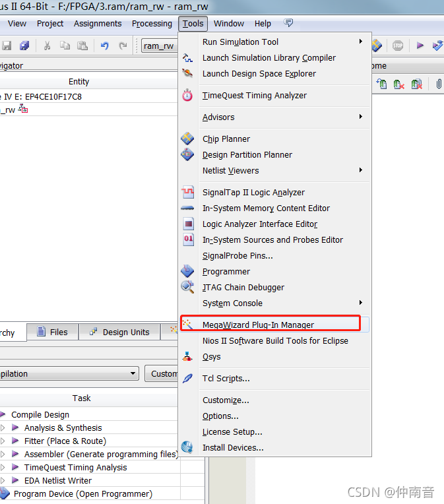
Task: Click the Chip Planner icon in toolbar
Action: click(x=377, y=46)
